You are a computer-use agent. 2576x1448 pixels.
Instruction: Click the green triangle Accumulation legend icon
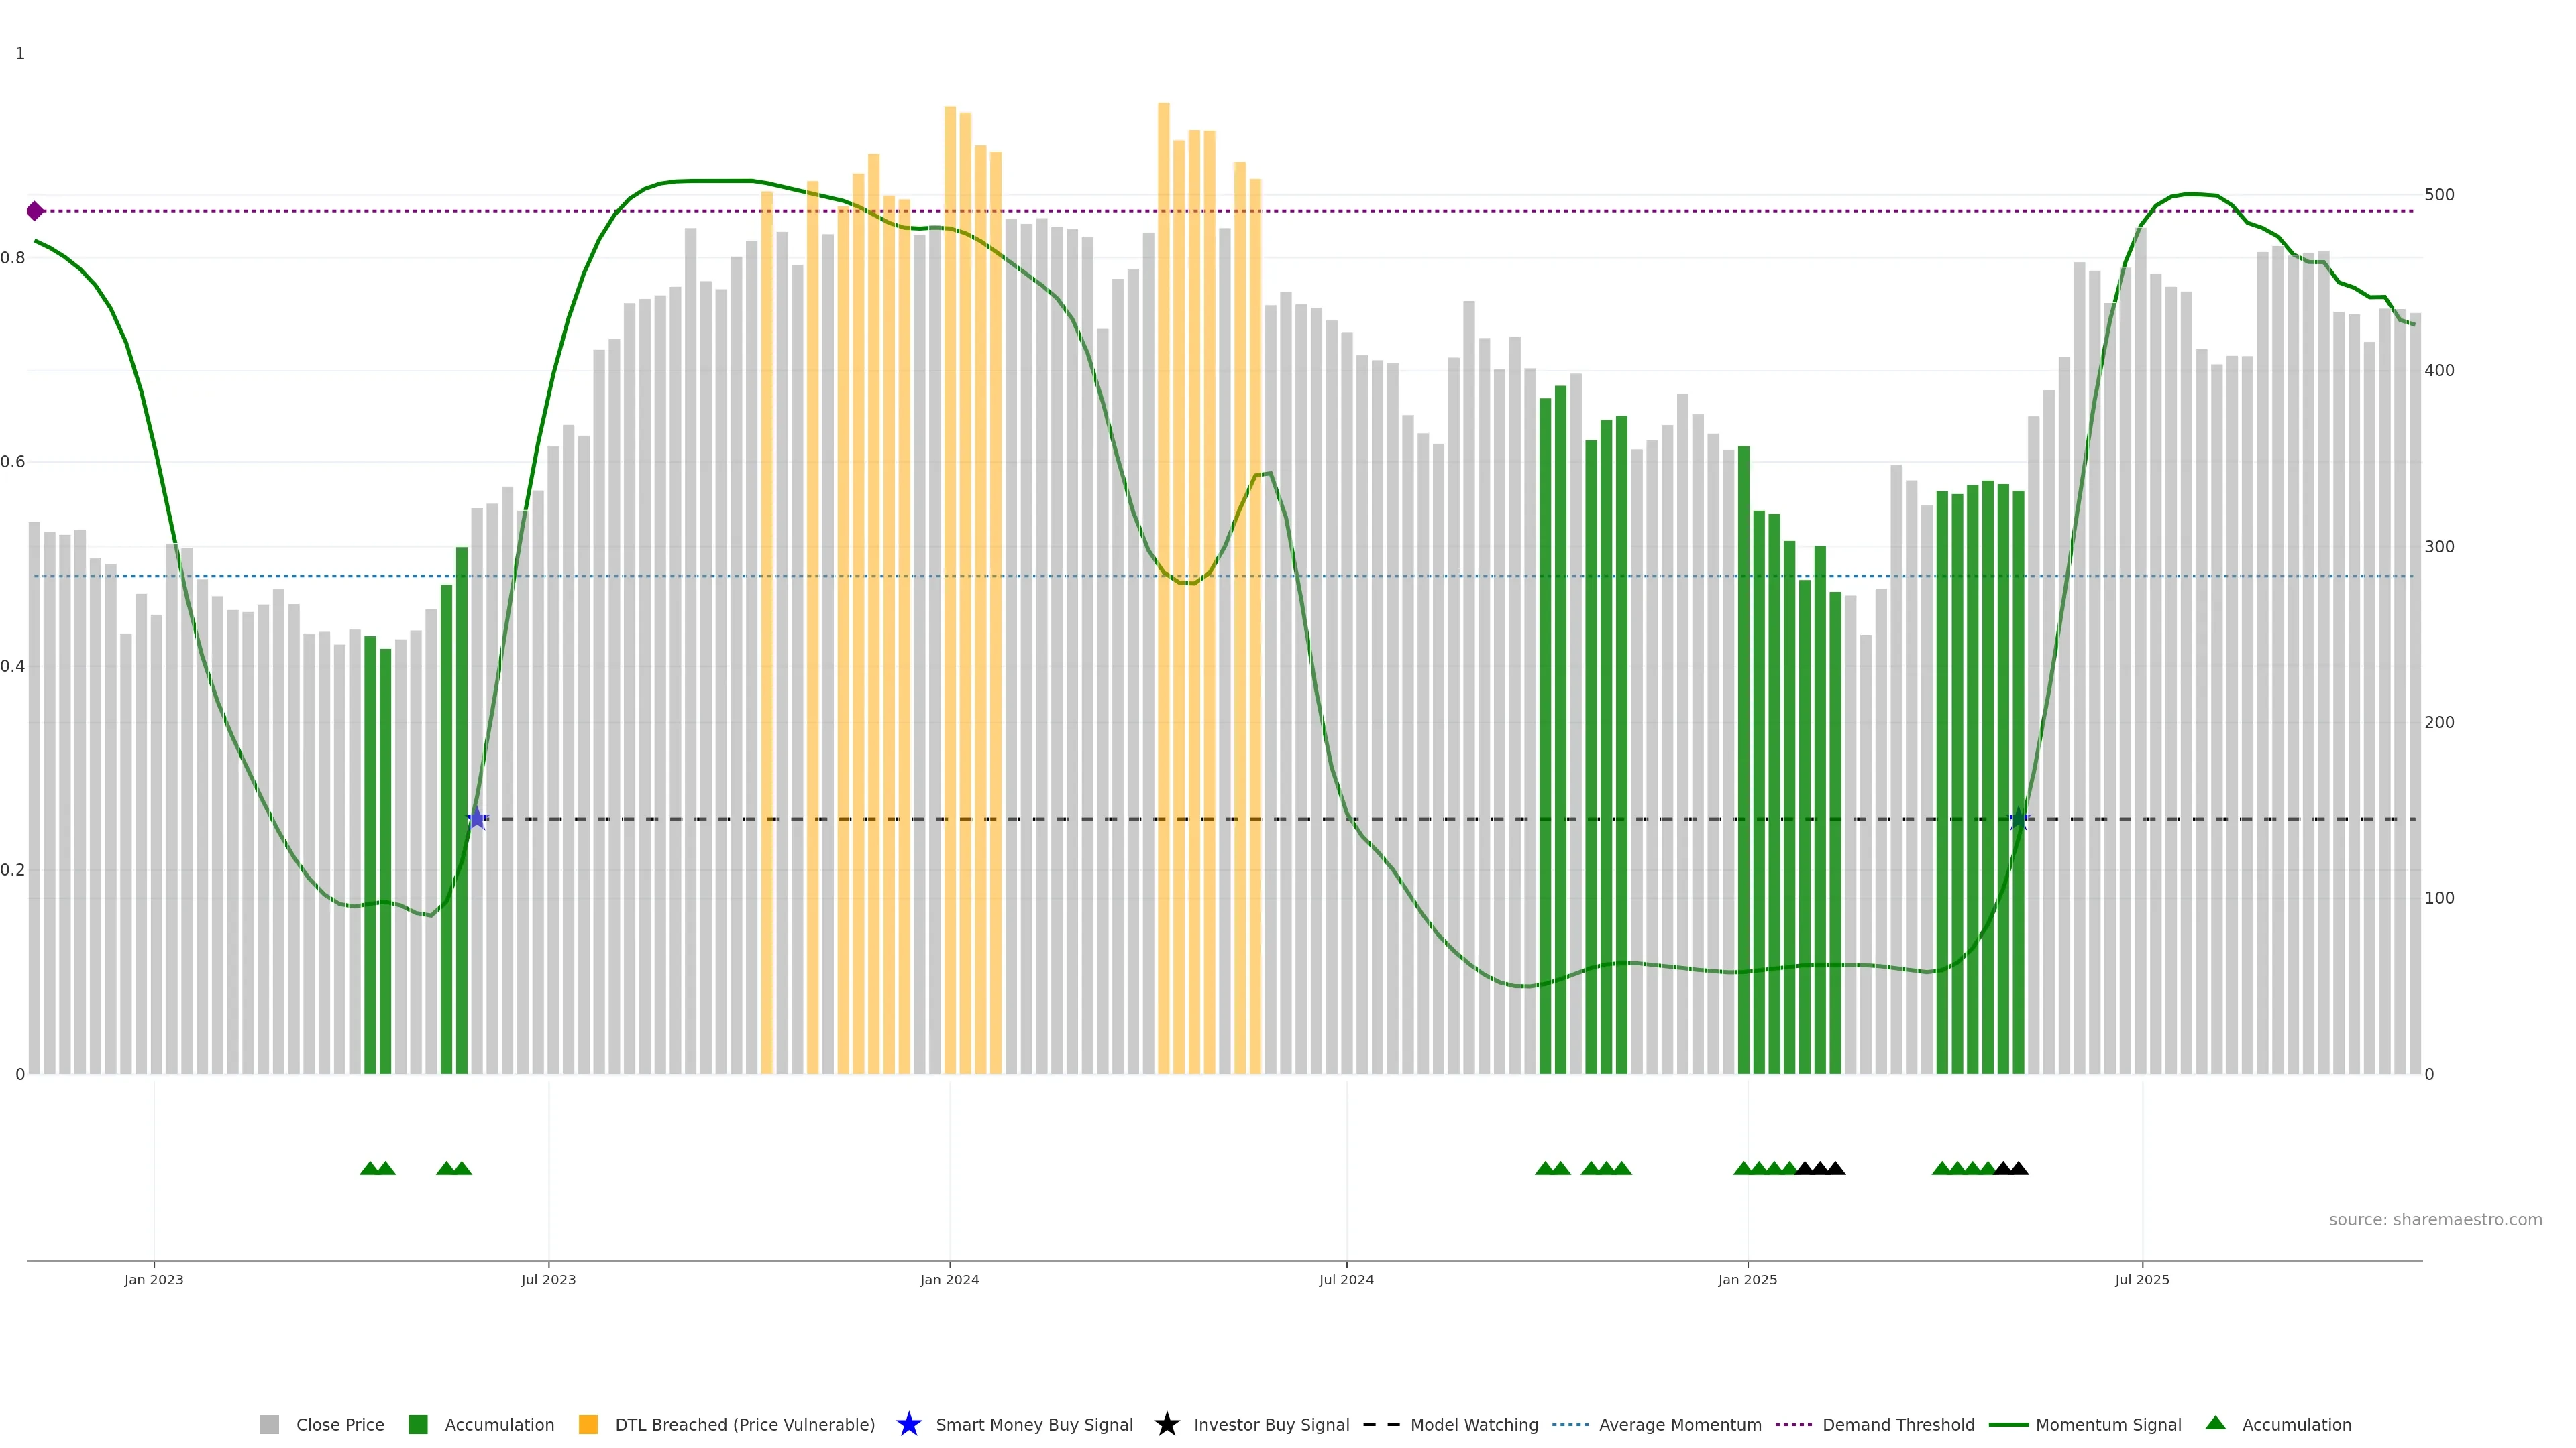[2215, 1423]
